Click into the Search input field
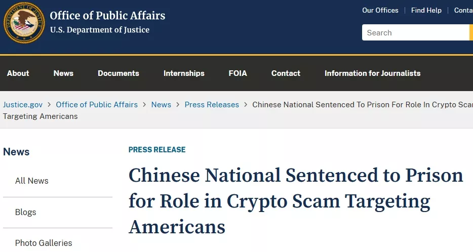Image resolution: width=473 pixels, height=252 pixels. click(415, 33)
